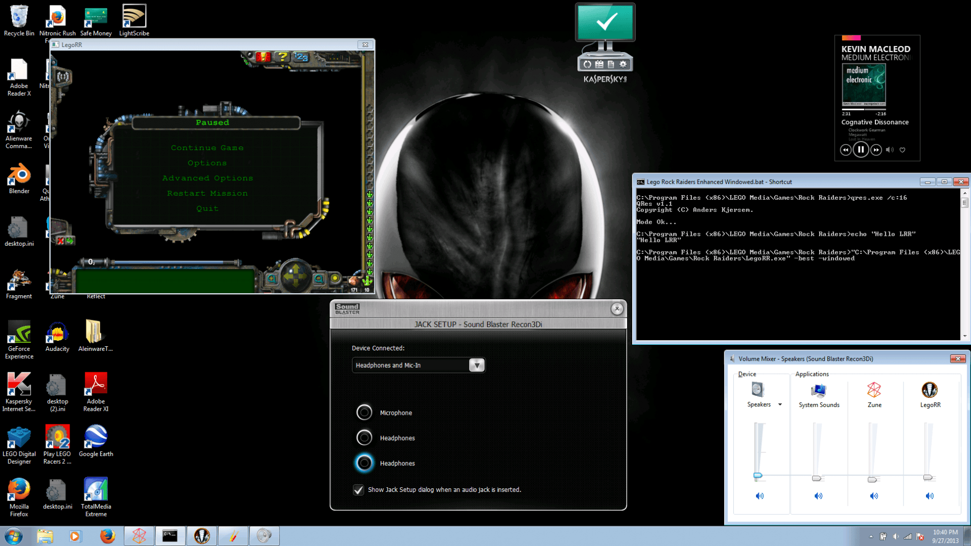Click the network signal tray icon
The height and width of the screenshot is (546, 971).
coord(908,536)
